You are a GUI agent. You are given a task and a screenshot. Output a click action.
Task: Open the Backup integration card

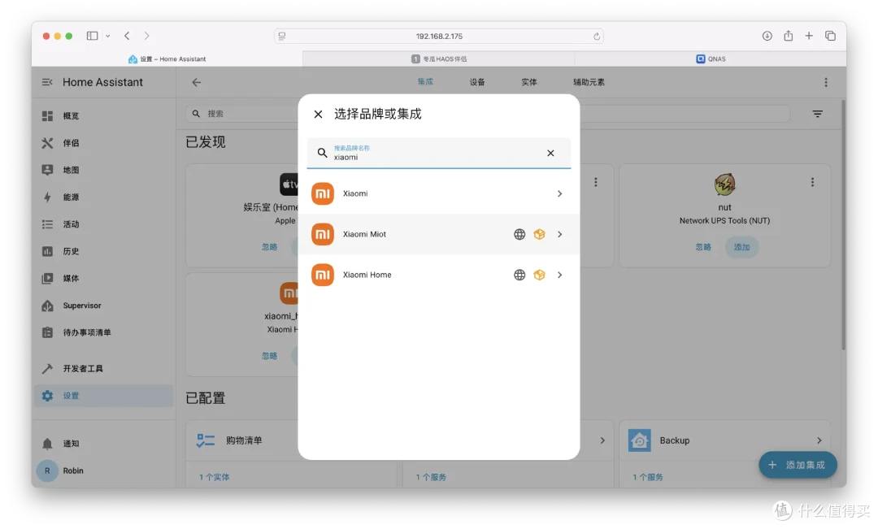pyautogui.click(x=724, y=440)
